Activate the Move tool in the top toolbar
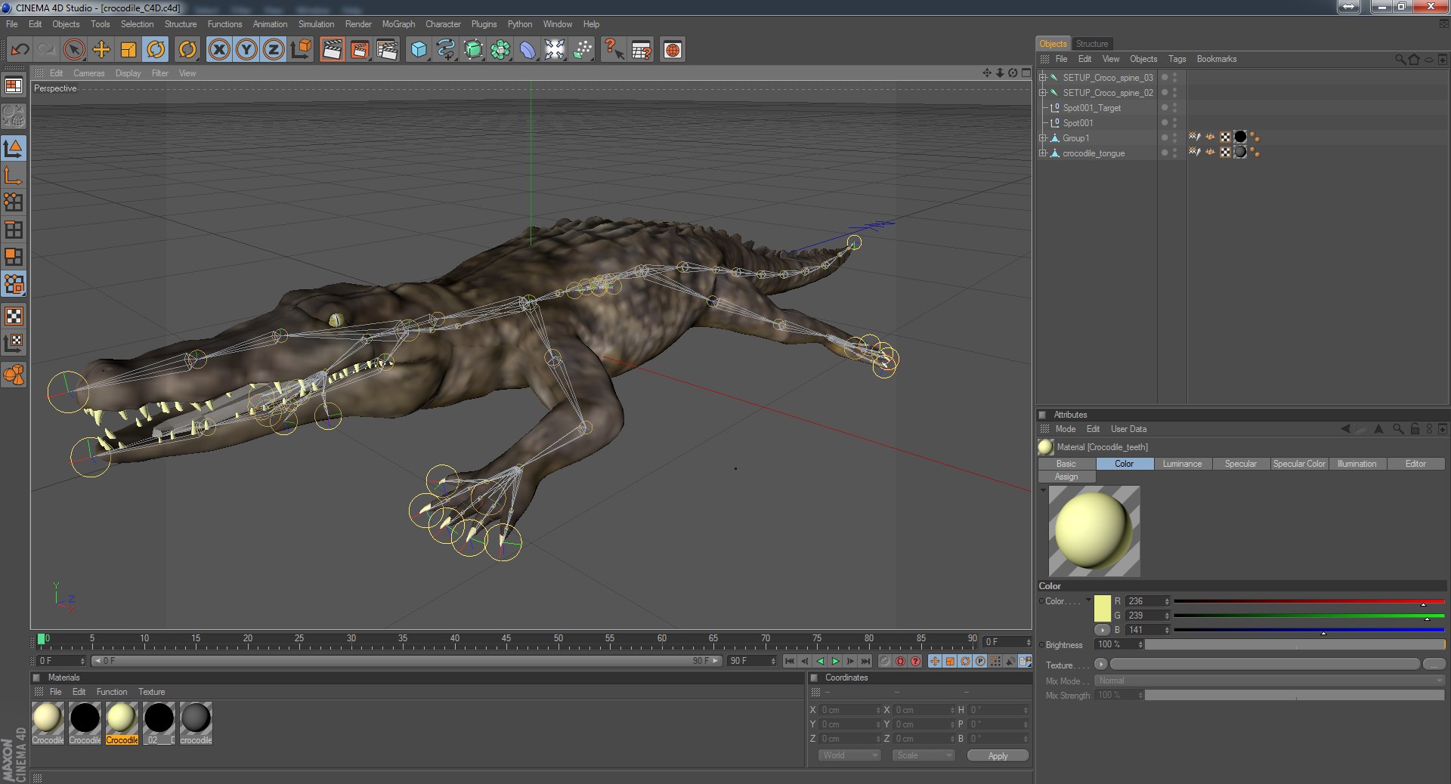 click(101, 50)
